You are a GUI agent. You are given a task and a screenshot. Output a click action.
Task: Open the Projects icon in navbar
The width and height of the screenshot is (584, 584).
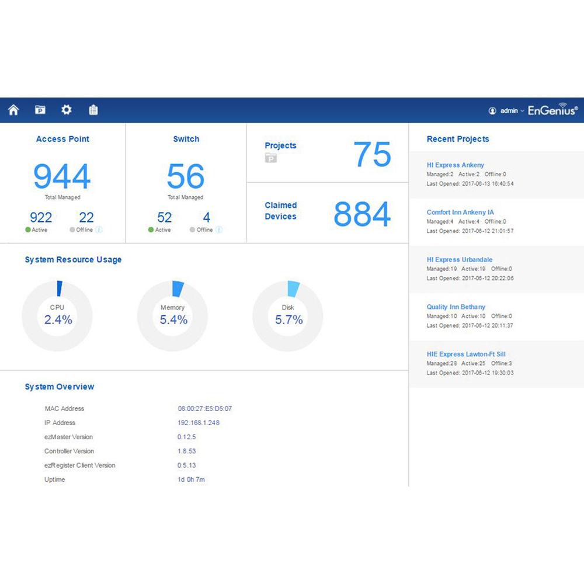click(x=40, y=110)
